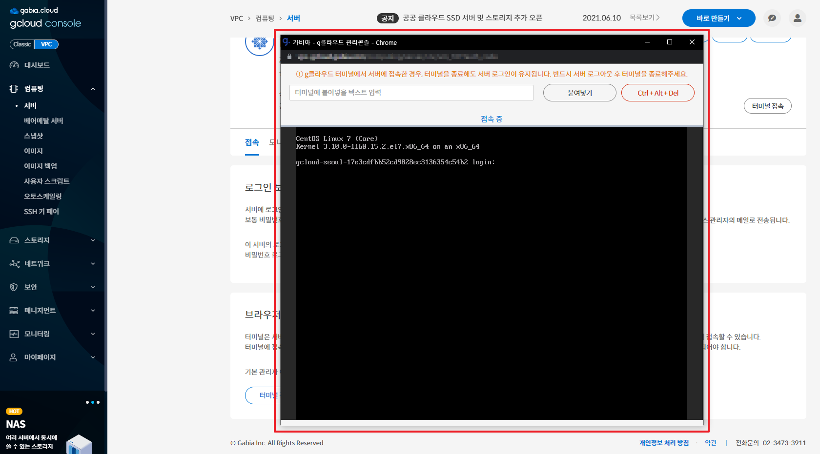The height and width of the screenshot is (454, 820).
Task: Expand the 스토리지 section chevron
Action: (x=93, y=240)
